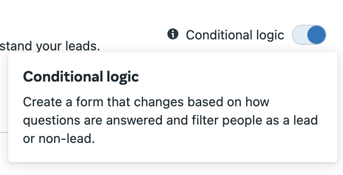Click the word "leads." above the tooltip

click(83, 46)
